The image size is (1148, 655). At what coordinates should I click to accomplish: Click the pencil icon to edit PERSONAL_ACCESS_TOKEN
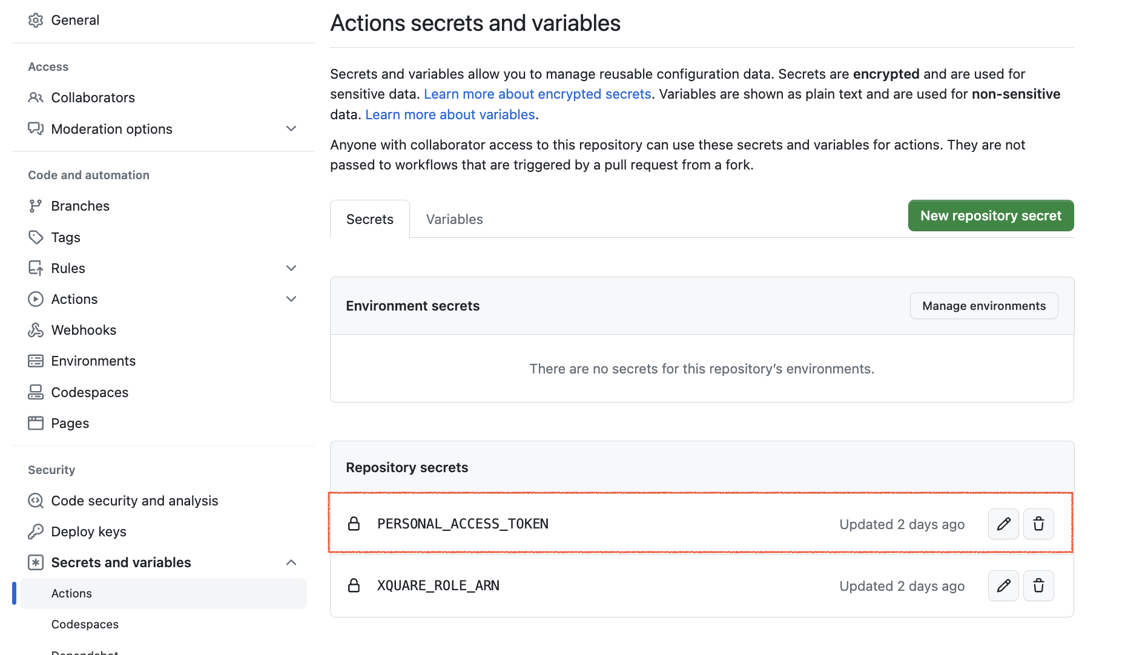point(1003,524)
